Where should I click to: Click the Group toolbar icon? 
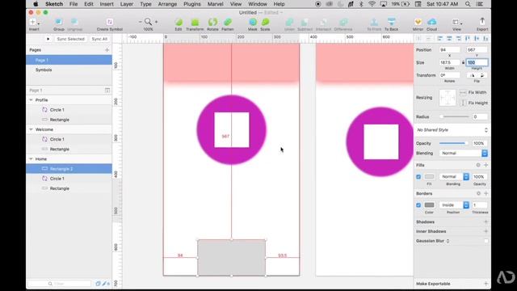point(58,22)
